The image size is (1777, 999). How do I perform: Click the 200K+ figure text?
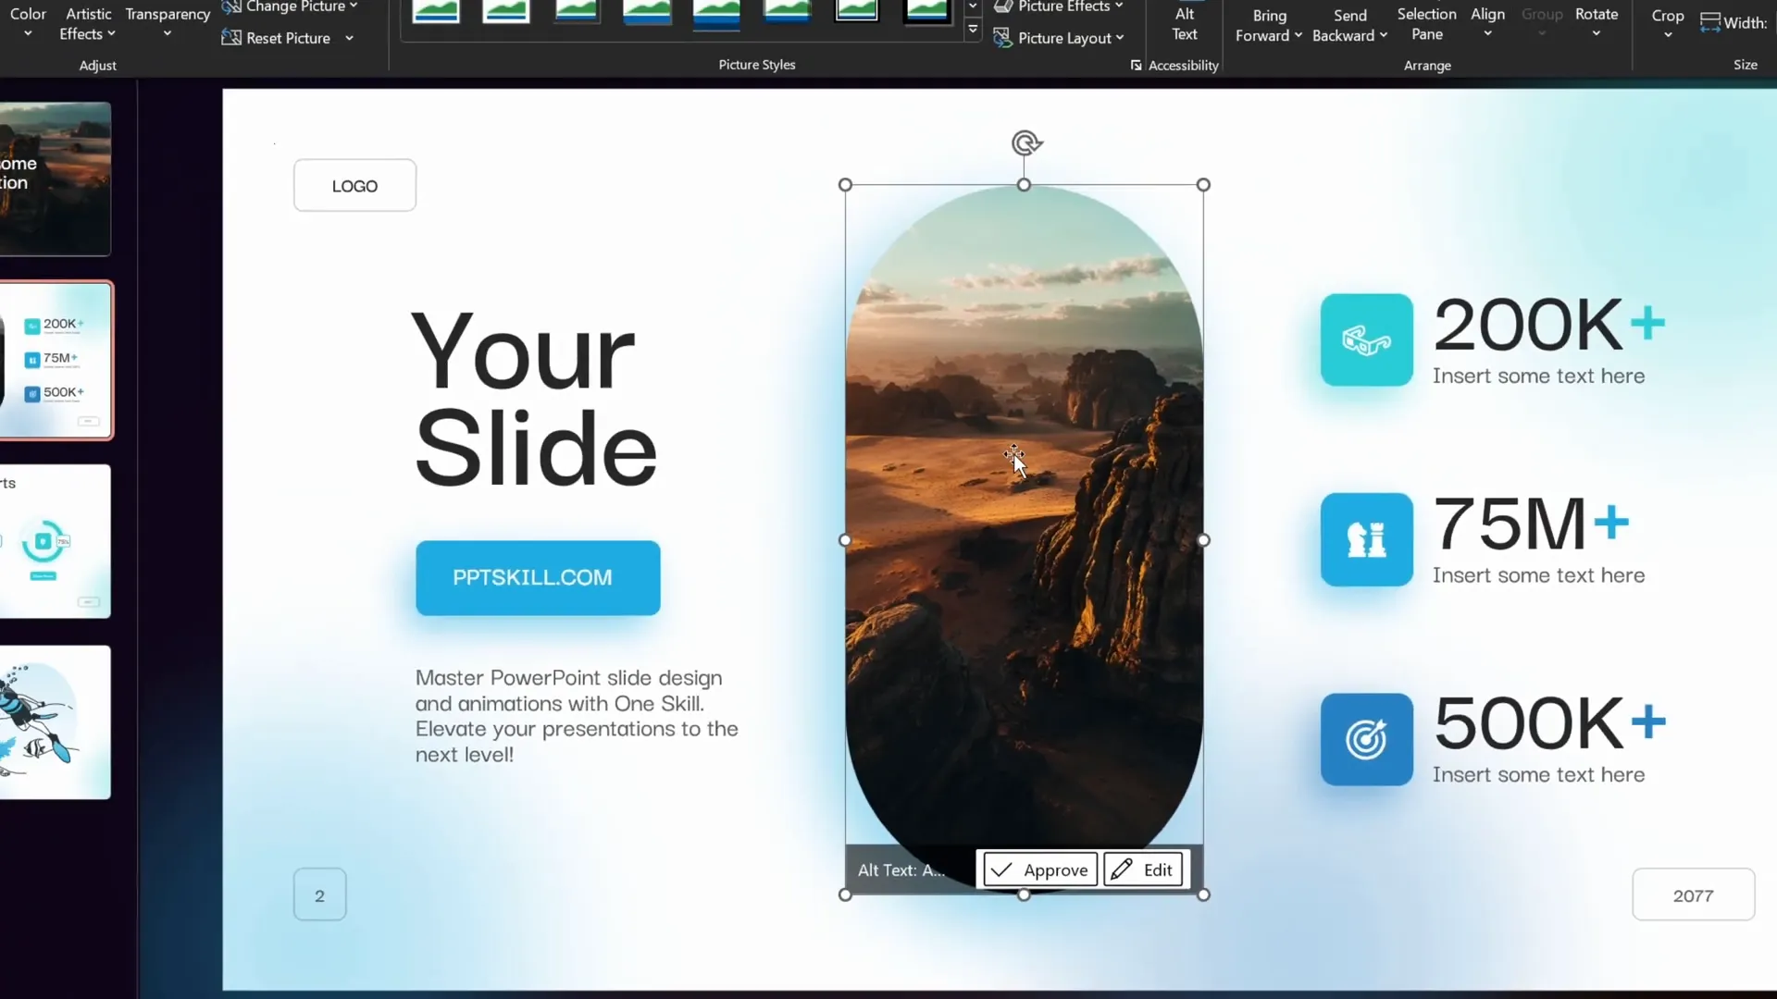[x=1549, y=326]
